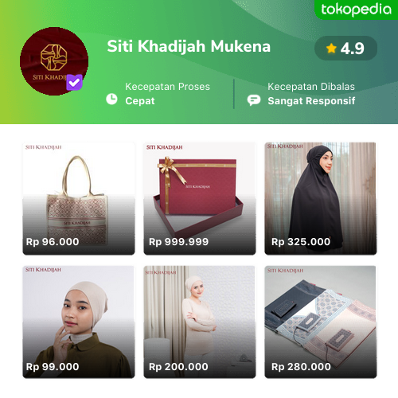
Task: Open the red gift box product Rp 999.999
Action: coord(200,199)
